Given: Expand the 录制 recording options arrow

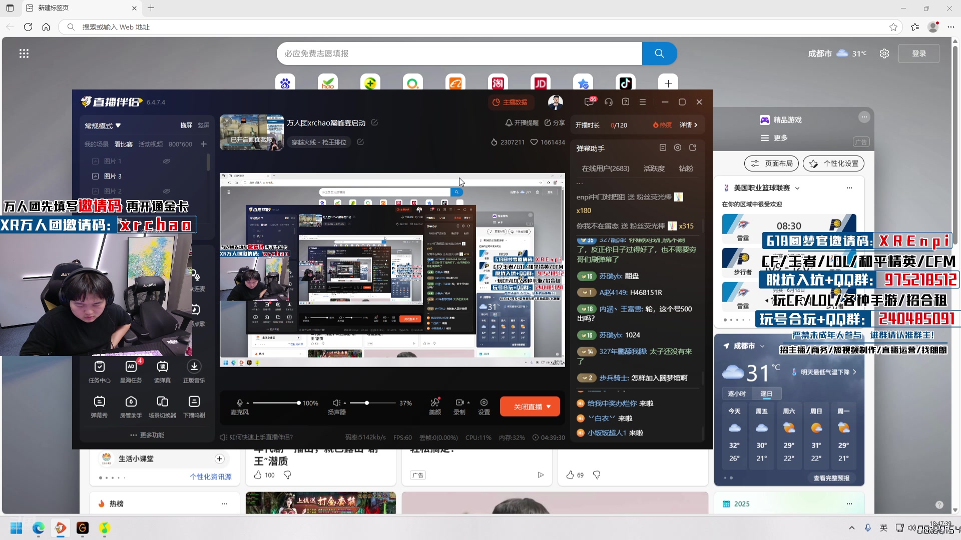Looking at the screenshot, I should tap(468, 402).
